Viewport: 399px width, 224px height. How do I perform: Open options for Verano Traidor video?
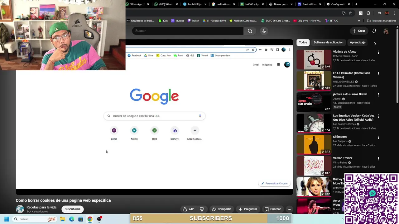pos(378,159)
